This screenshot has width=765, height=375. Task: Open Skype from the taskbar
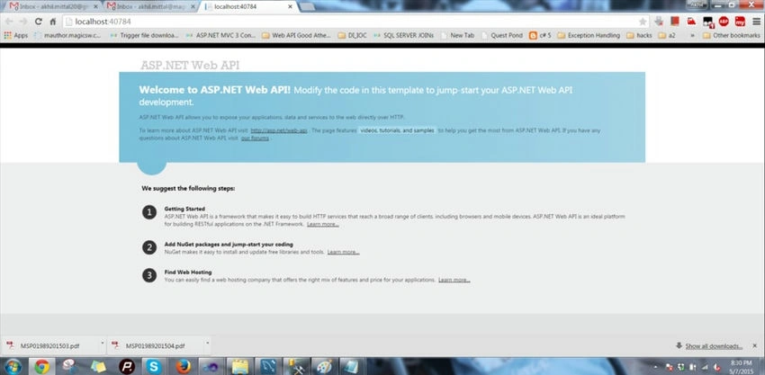[x=154, y=366]
